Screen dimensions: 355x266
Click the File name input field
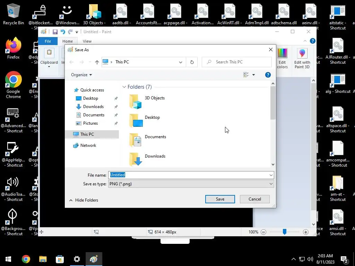point(188,175)
